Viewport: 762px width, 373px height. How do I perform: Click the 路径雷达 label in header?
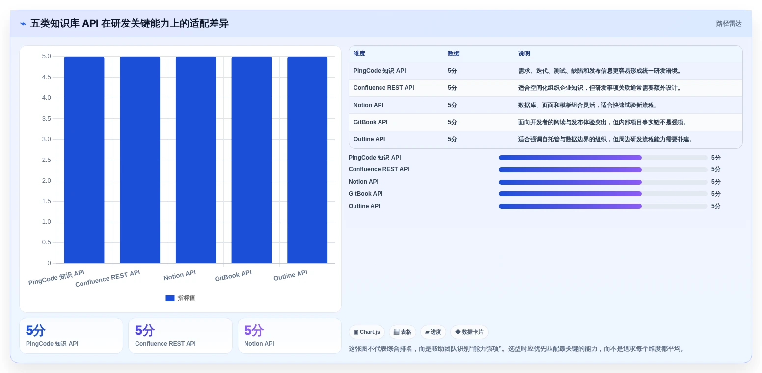729,24
